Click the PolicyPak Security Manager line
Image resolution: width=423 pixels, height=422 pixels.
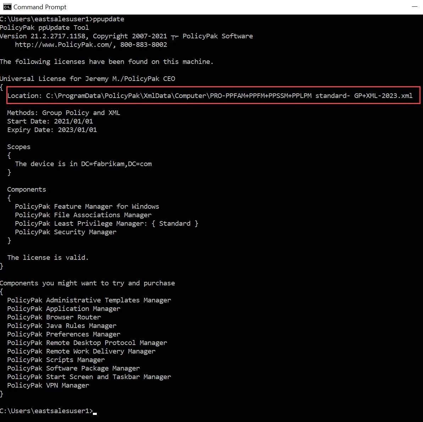pos(66,232)
